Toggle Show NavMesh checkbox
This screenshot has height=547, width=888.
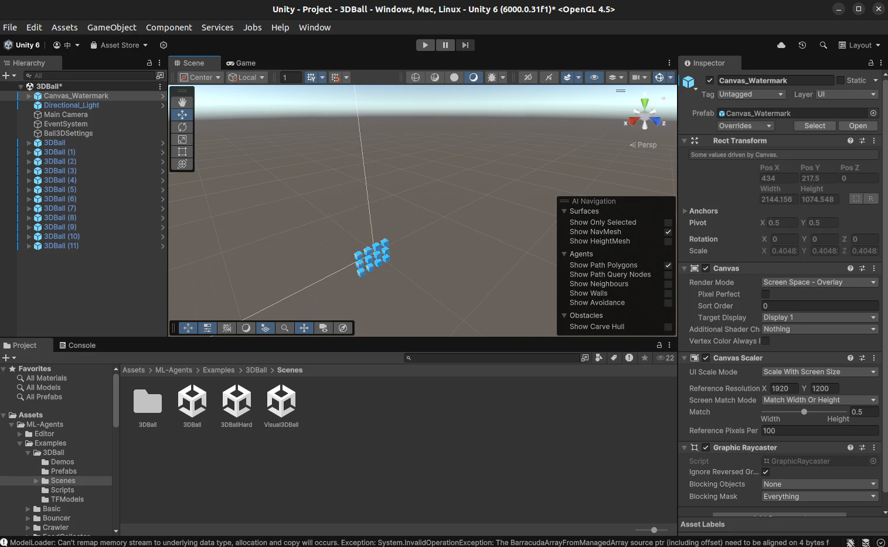click(668, 232)
